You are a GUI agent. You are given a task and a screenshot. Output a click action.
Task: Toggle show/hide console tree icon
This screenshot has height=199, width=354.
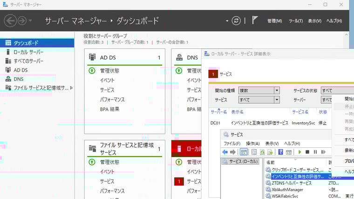point(244,152)
